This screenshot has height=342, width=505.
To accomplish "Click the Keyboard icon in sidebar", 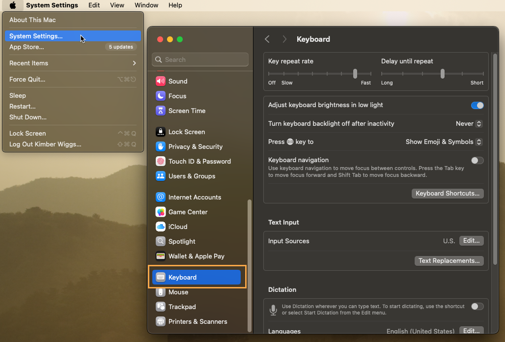I will pos(160,277).
